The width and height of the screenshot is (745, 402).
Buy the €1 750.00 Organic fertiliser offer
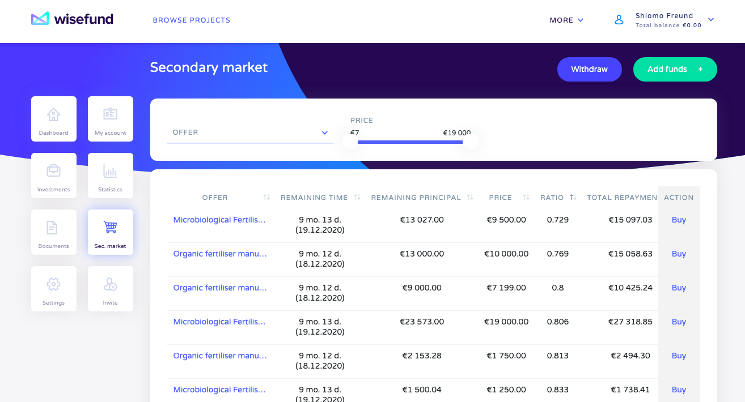point(679,356)
